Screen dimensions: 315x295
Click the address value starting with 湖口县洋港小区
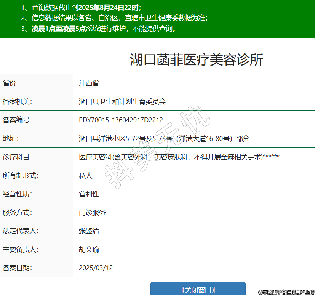164,138
